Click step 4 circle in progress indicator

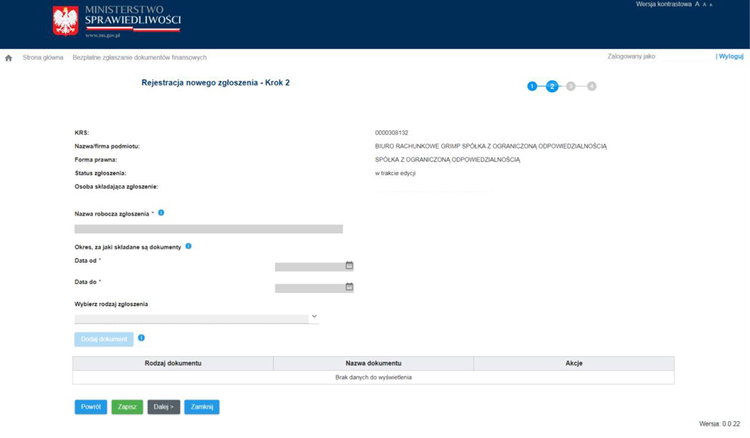[592, 86]
